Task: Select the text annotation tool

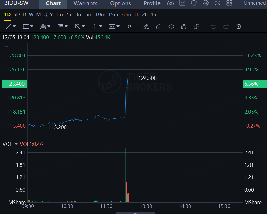Action: (112, 27)
